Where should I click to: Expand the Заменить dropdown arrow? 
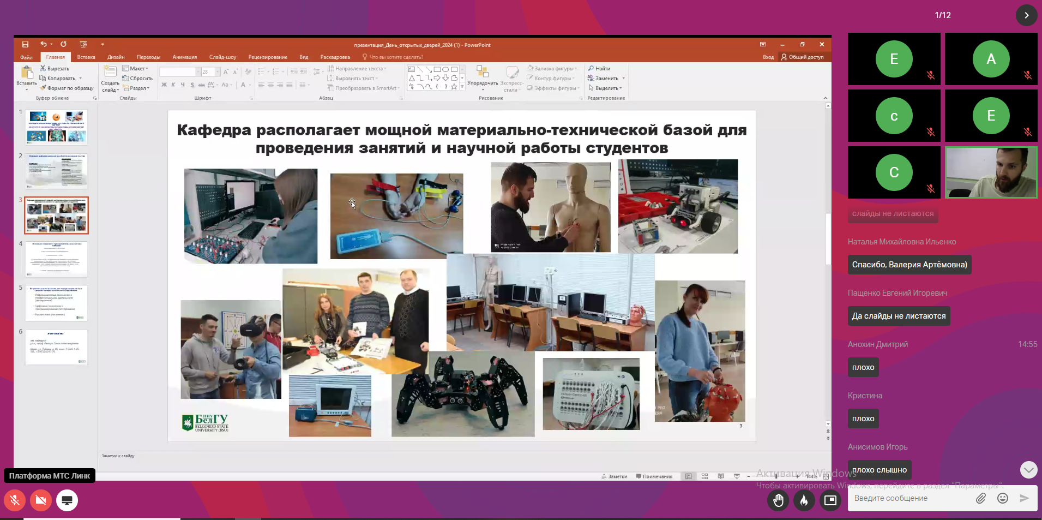tap(623, 79)
